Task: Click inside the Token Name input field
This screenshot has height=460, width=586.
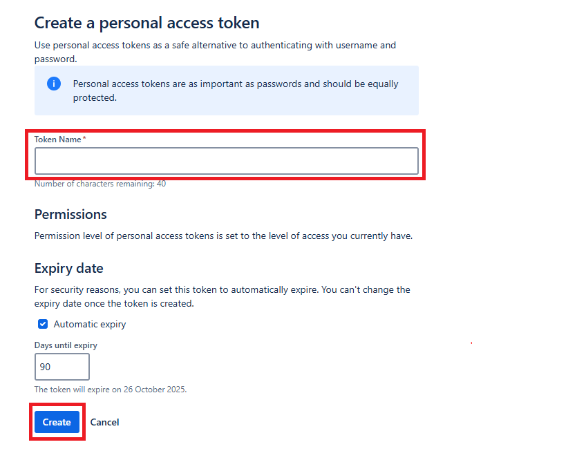Action: coord(226,160)
